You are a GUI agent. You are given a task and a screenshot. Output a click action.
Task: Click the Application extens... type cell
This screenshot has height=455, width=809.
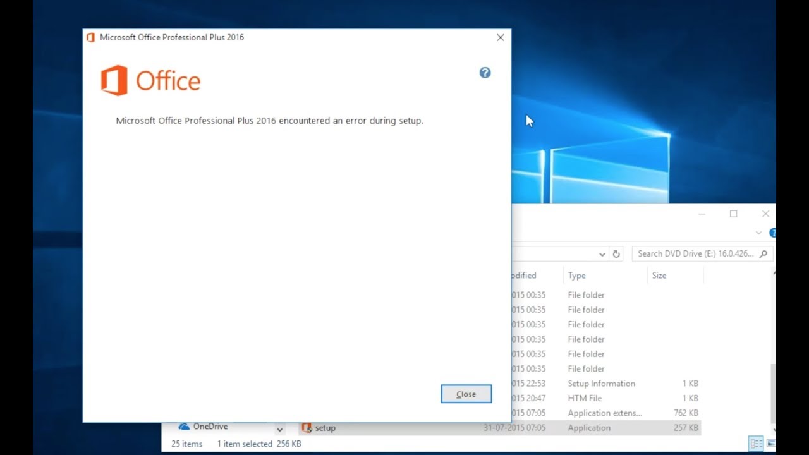tap(605, 413)
